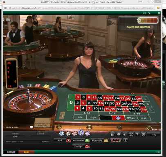The height and width of the screenshot is (157, 166).
Task: Place a bet on number 14
Action: click(x=101, y=103)
